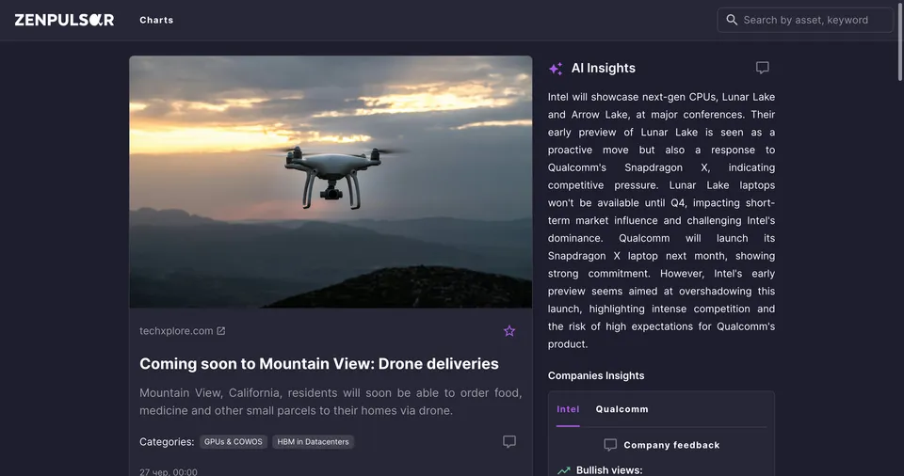The width and height of the screenshot is (904, 476).
Task: Click the Companies Insights heading
Action: click(596, 375)
